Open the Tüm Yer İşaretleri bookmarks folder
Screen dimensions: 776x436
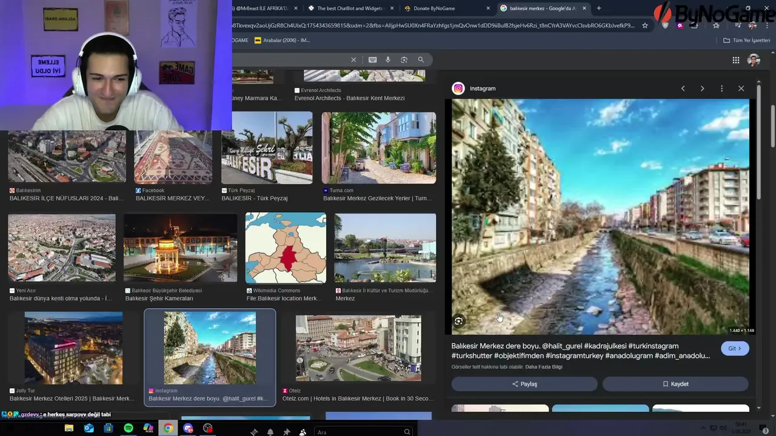click(x=746, y=41)
